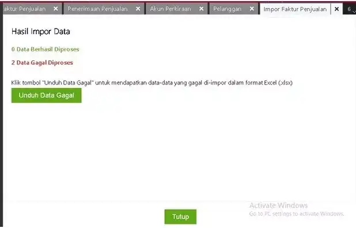Click the Unduh Data Gagal instruction text
356x228 pixels.
tap(152, 82)
